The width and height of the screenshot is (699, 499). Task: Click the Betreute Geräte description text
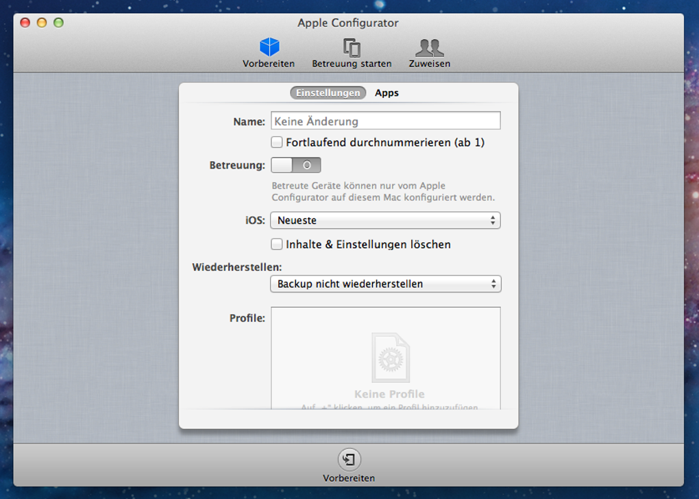[383, 191]
